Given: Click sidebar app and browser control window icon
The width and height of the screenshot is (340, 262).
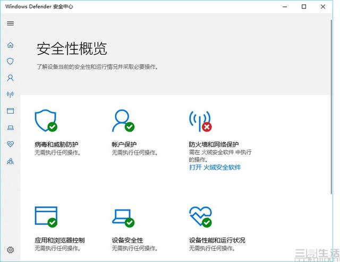Looking at the screenshot, I should click(11, 111).
